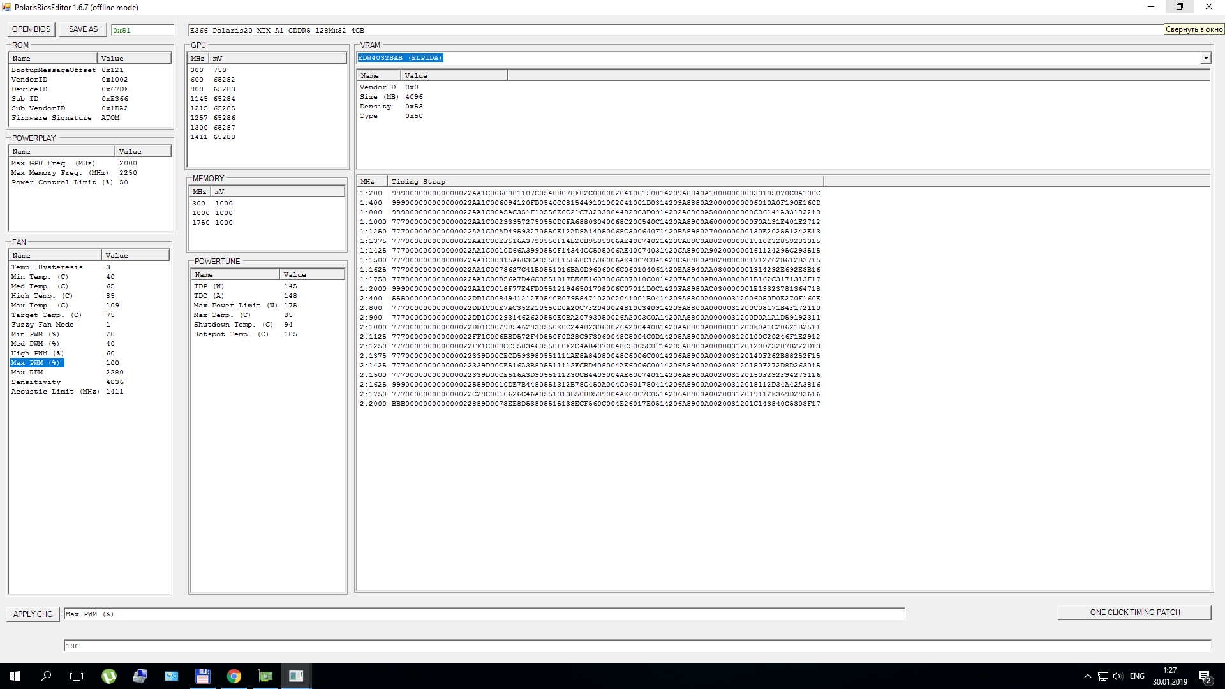Open the blue floppy disk editor taskbar icon

point(203,676)
